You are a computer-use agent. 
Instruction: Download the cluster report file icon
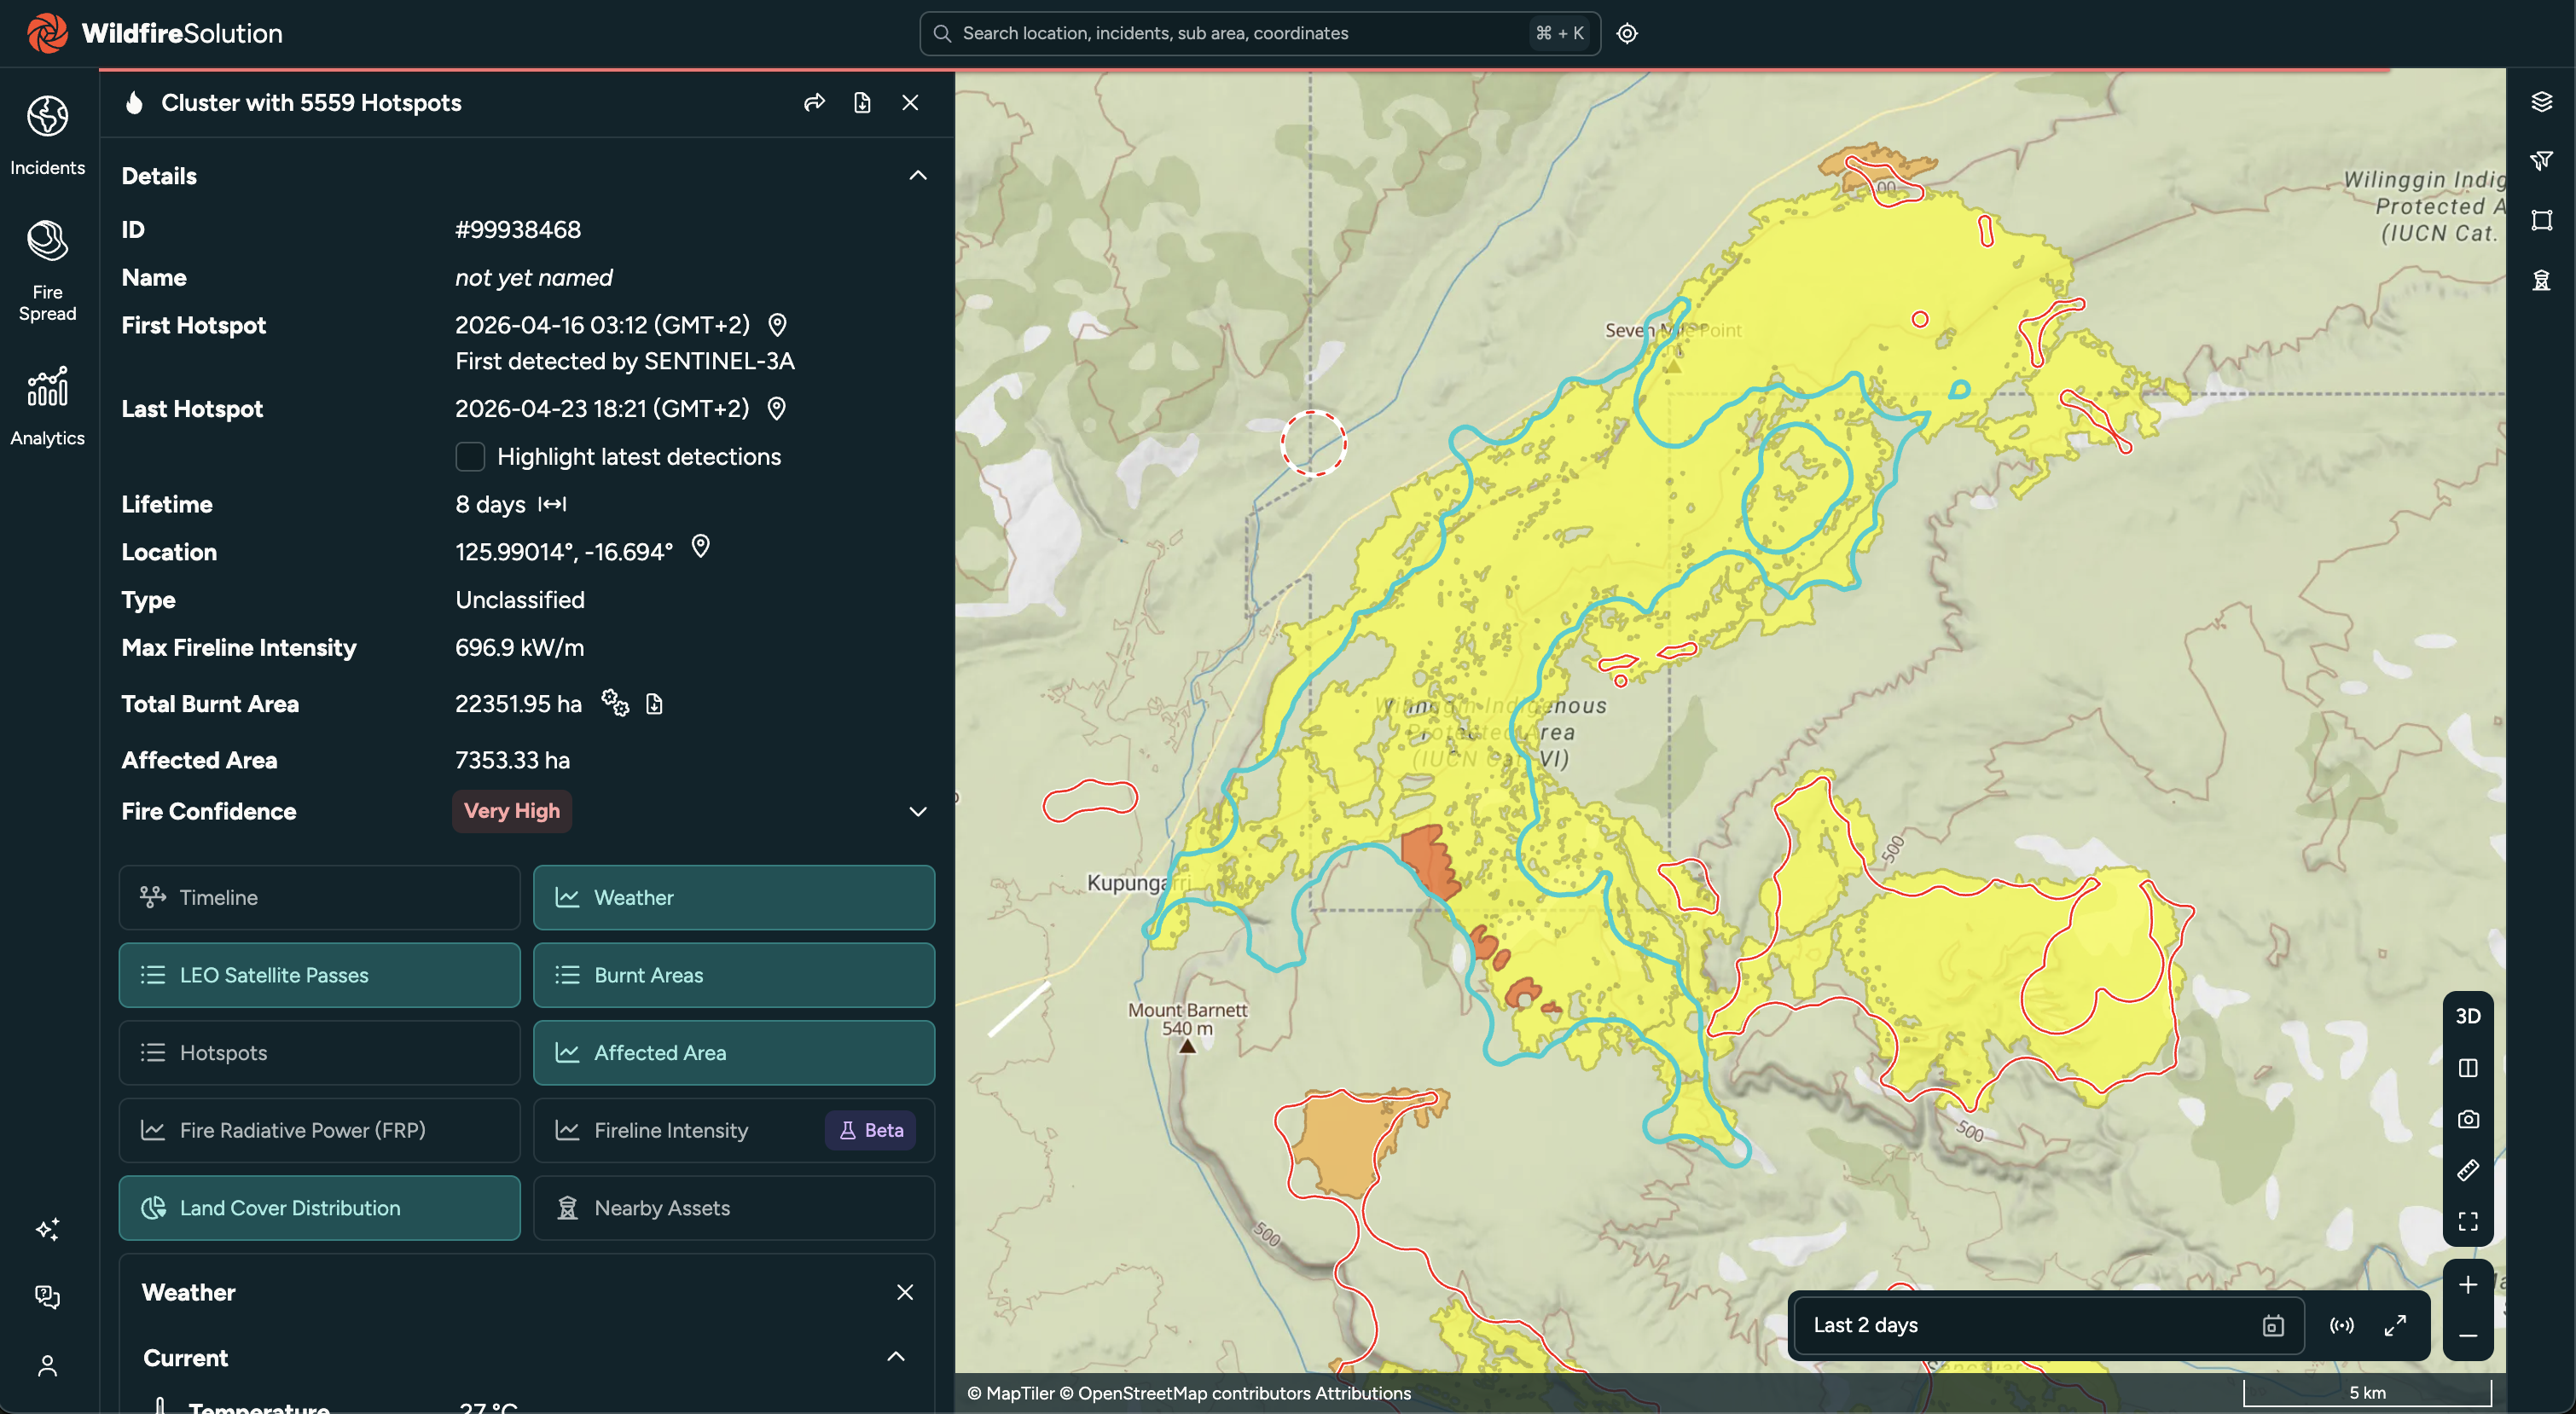pyautogui.click(x=862, y=103)
